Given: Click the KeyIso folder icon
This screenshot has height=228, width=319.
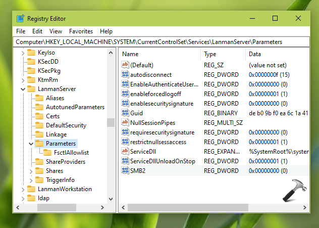Looking at the screenshot, I should pyautogui.click(x=31, y=53).
